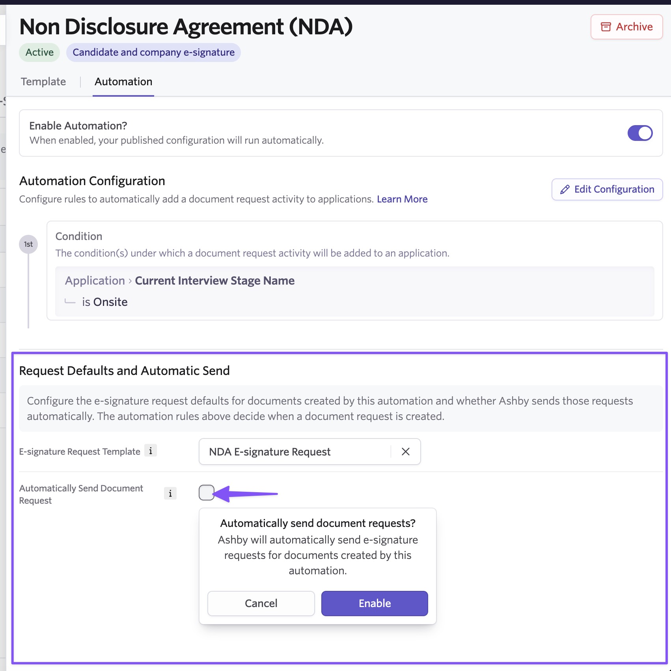Click the Active status badge
Viewport: 671px width, 671px height.
point(39,52)
